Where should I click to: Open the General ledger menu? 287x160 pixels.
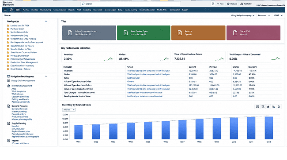click(x=110, y=10)
